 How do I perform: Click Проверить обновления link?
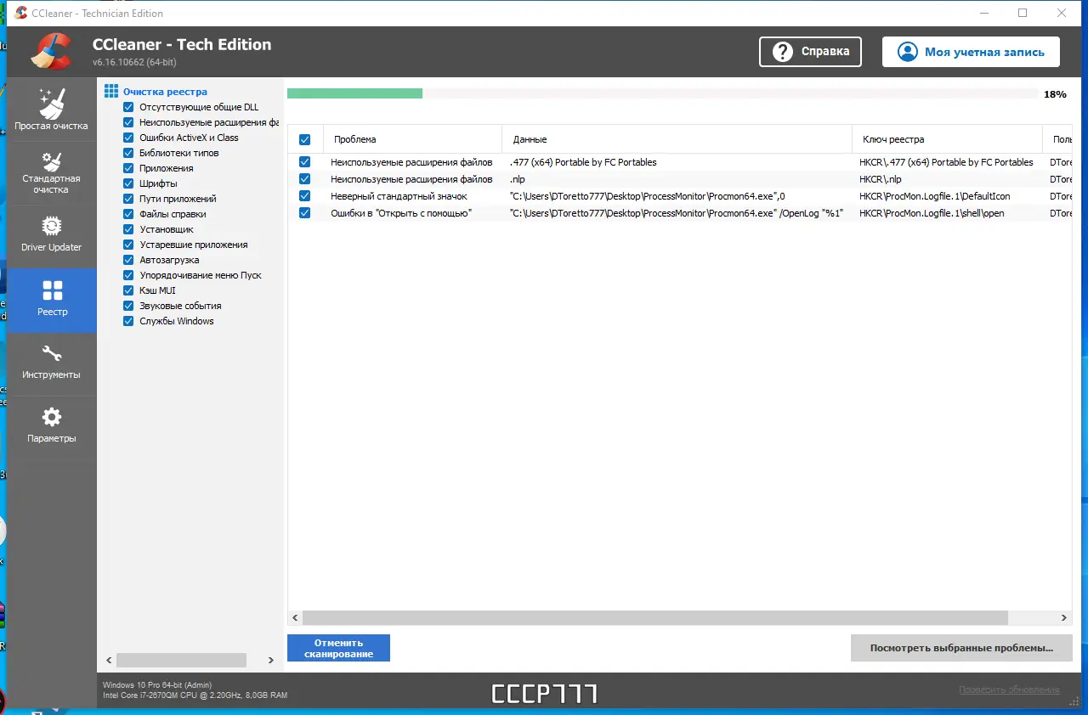pos(1009,690)
